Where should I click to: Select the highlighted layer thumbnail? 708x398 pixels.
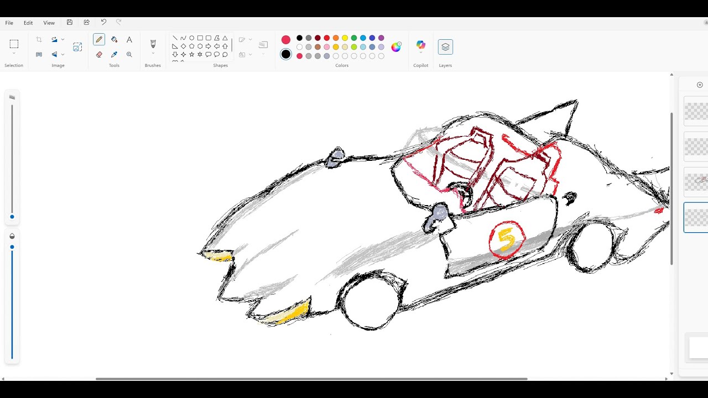tap(696, 217)
